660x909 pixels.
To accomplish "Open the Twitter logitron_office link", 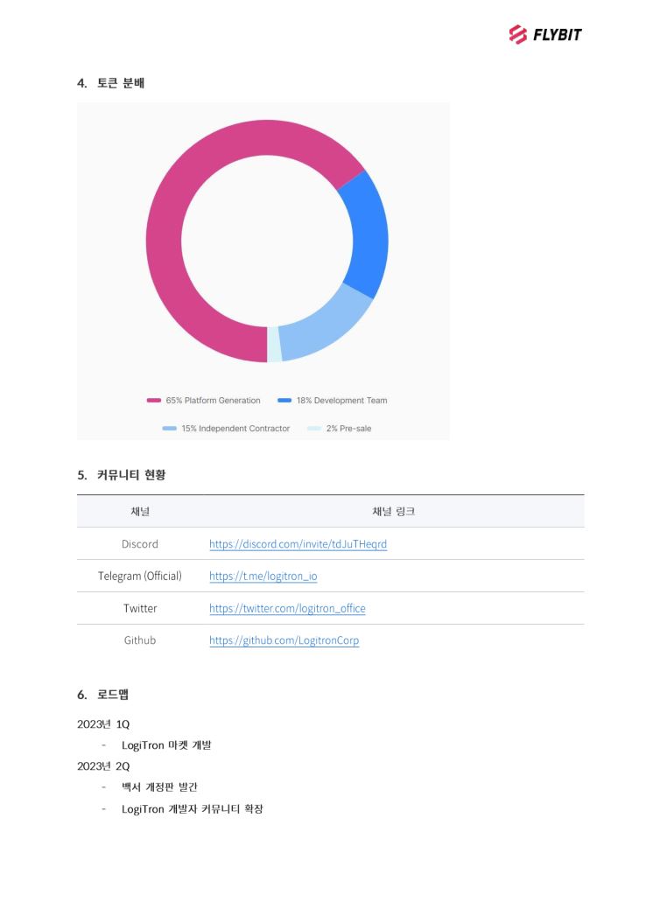I will (x=287, y=609).
